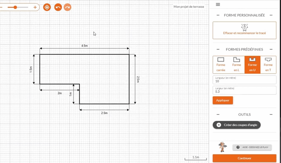Select the Forme en L shape
Image resolution: width=281 pixels, height=163 pixels.
pos(236,65)
